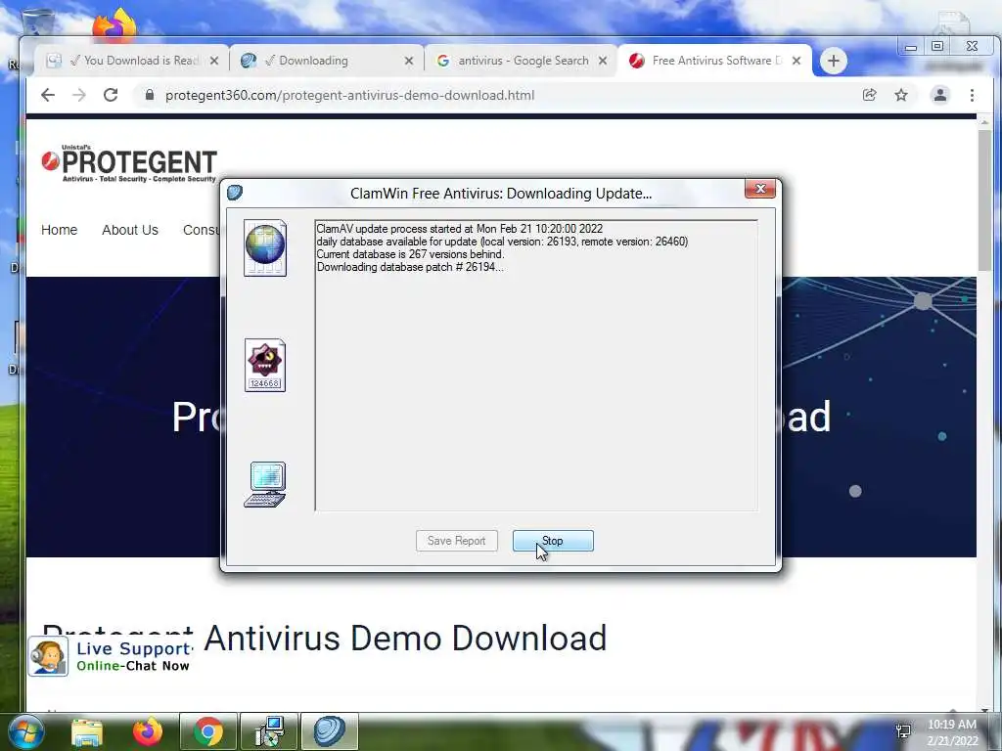The height and width of the screenshot is (751, 1002).
Task: Click the ClamWin shield icon in dialog title bar
Action: pos(235,193)
